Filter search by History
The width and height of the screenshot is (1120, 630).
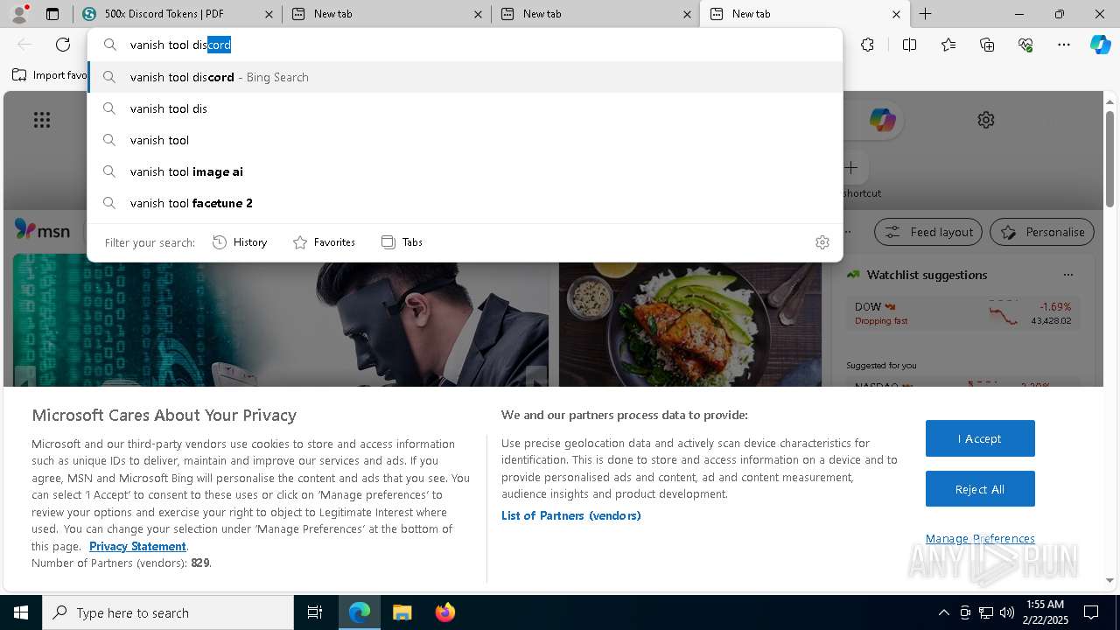pos(240,242)
